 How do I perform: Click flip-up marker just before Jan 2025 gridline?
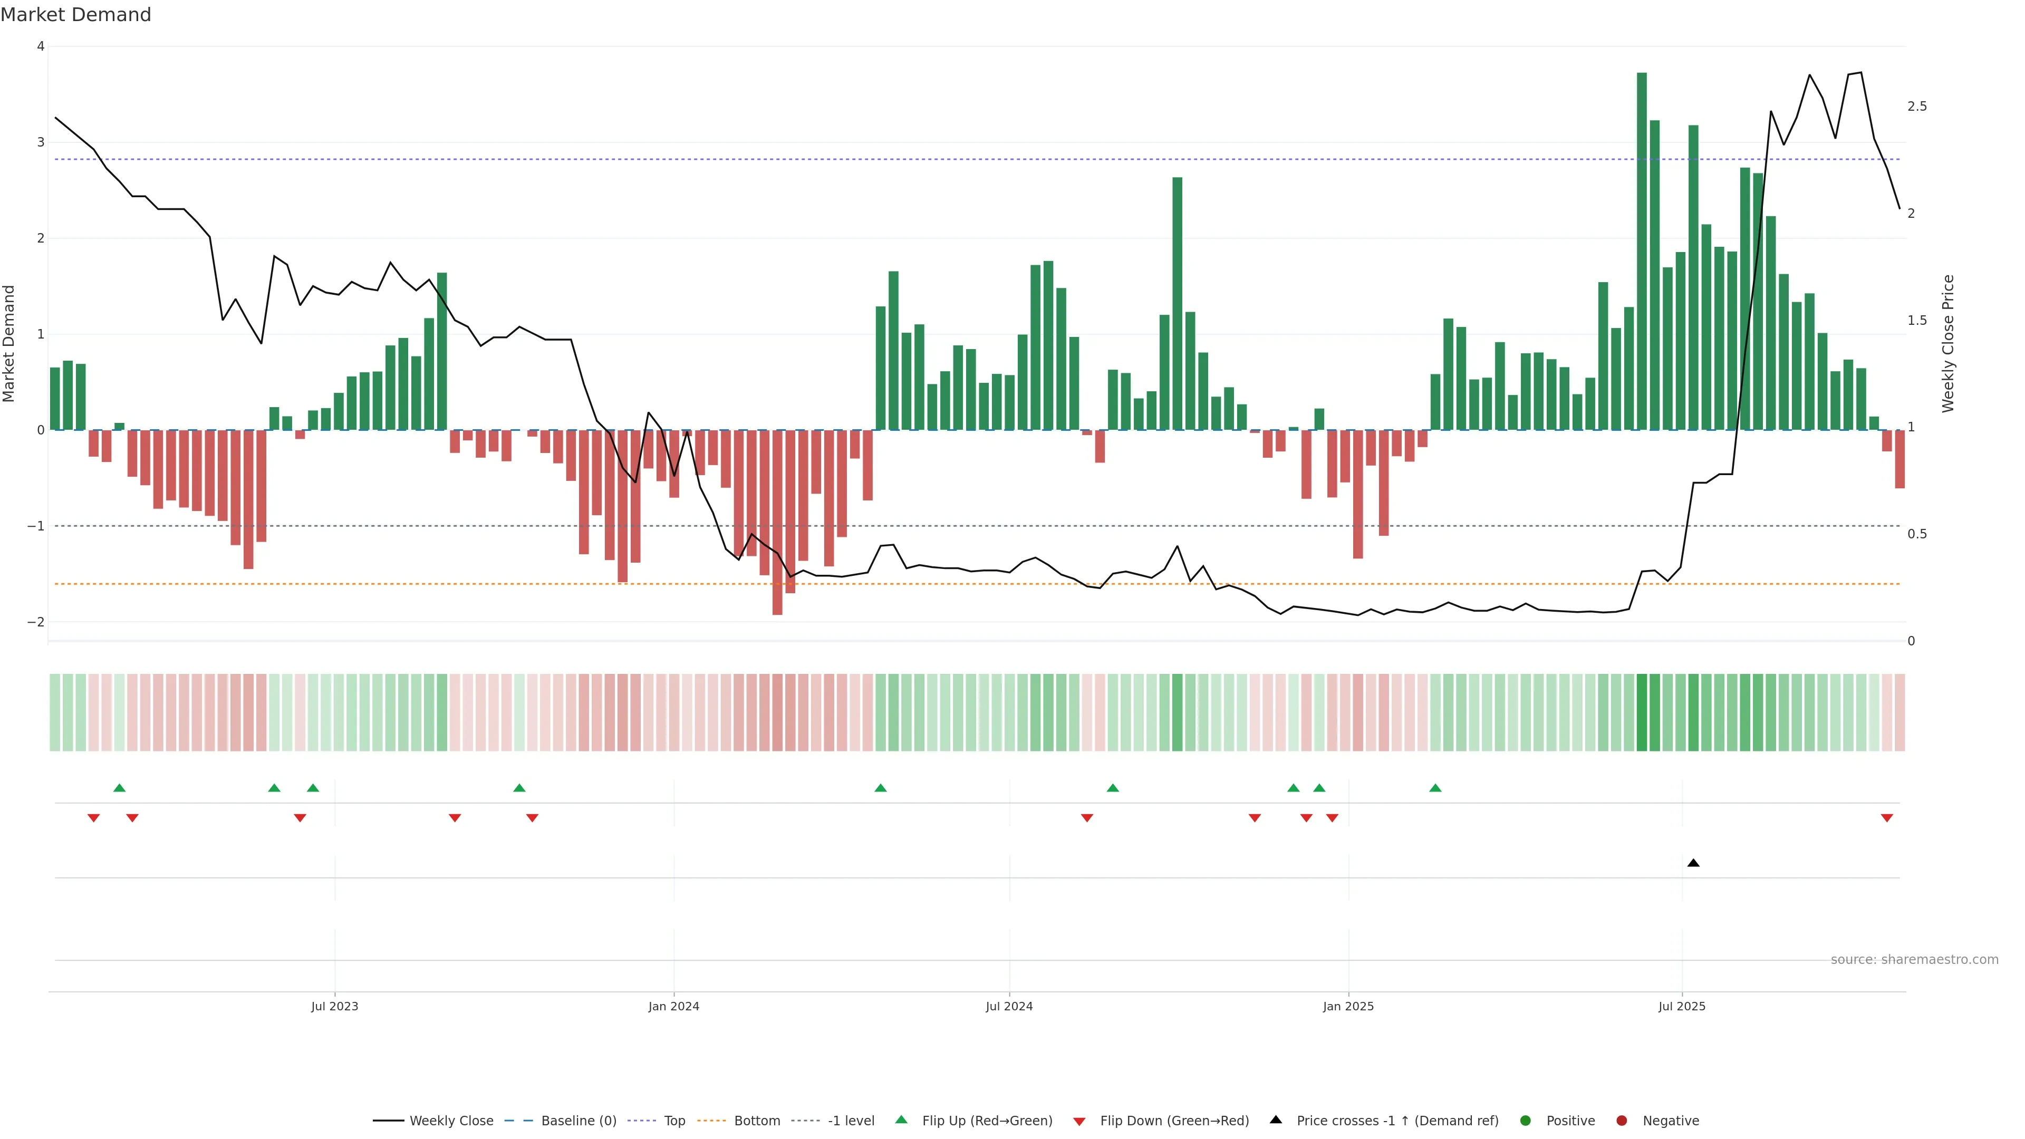(1319, 788)
